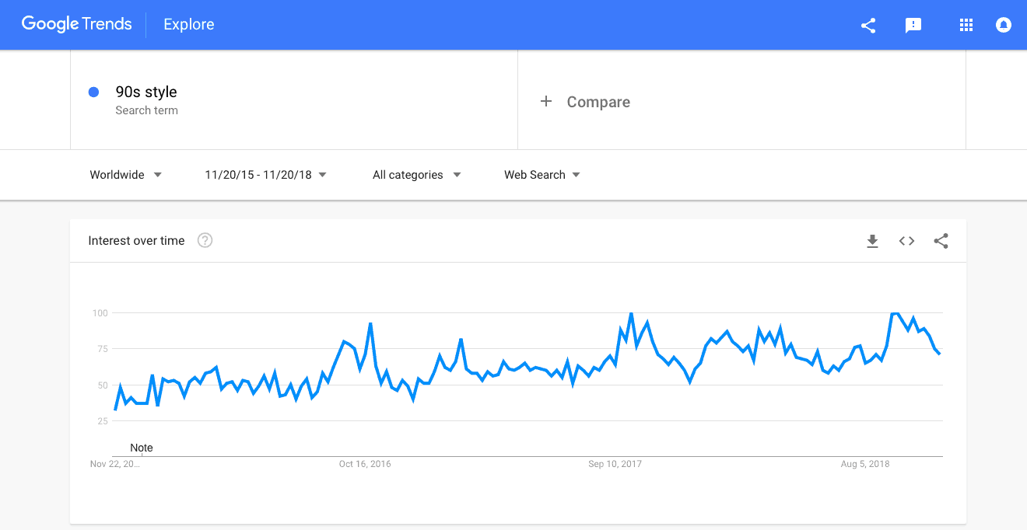Click the chart peak near Sep 10, 2017
1027x530 pixels.
click(630, 313)
